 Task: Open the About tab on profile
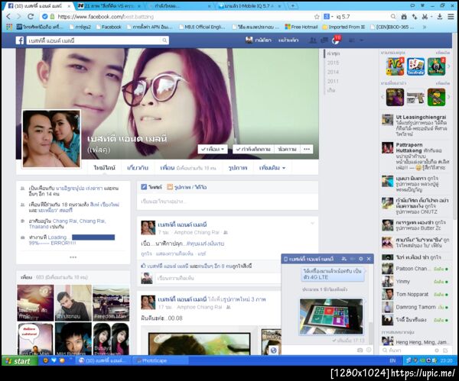[138, 168]
